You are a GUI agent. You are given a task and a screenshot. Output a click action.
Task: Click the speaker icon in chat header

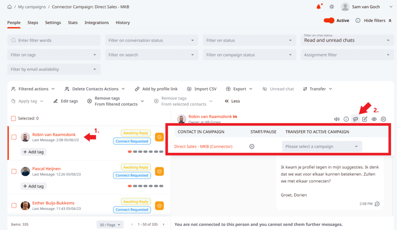pyautogui.click(x=337, y=119)
